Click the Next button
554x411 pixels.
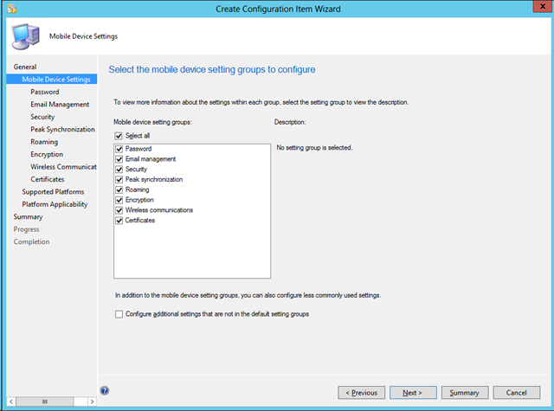coord(413,393)
